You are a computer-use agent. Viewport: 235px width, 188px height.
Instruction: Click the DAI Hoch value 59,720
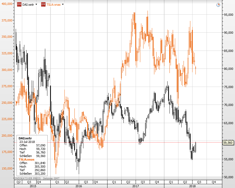(41, 149)
